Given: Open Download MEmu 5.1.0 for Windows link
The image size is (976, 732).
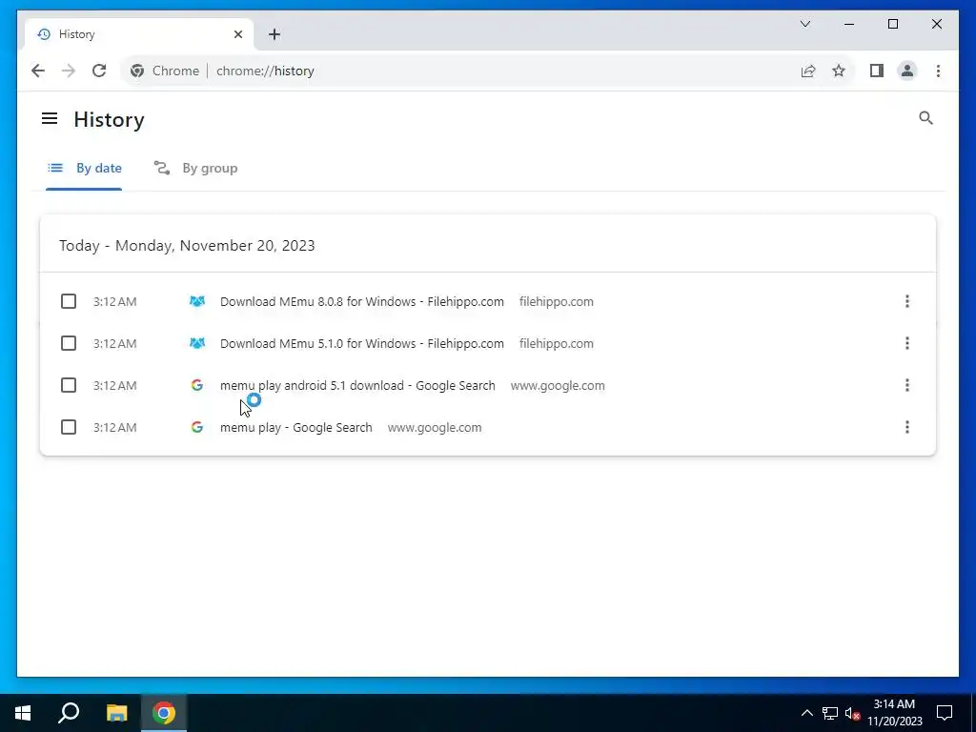Looking at the screenshot, I should (x=361, y=343).
